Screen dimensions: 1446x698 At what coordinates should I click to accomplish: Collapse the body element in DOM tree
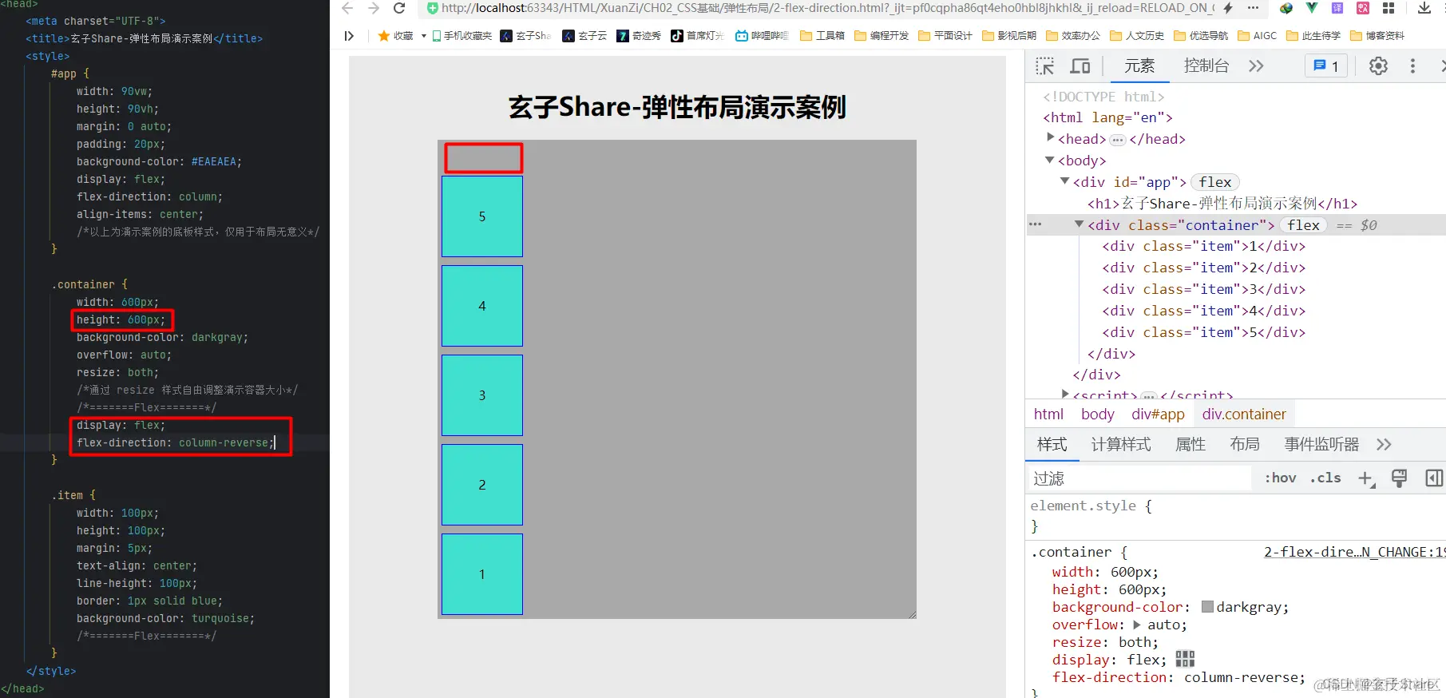point(1050,160)
